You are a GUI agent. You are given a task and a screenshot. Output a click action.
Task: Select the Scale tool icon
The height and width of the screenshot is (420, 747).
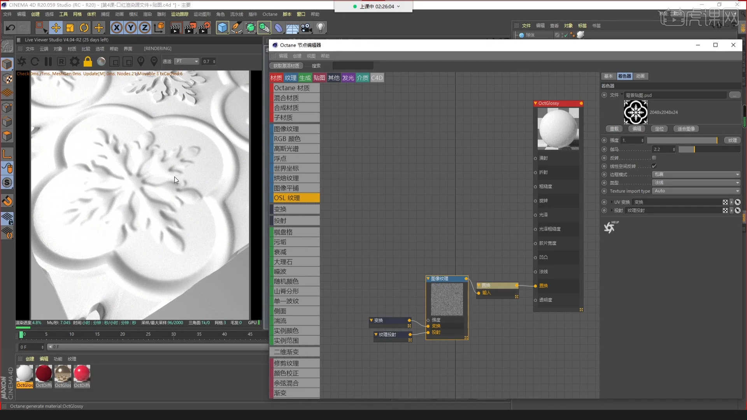tap(70, 28)
